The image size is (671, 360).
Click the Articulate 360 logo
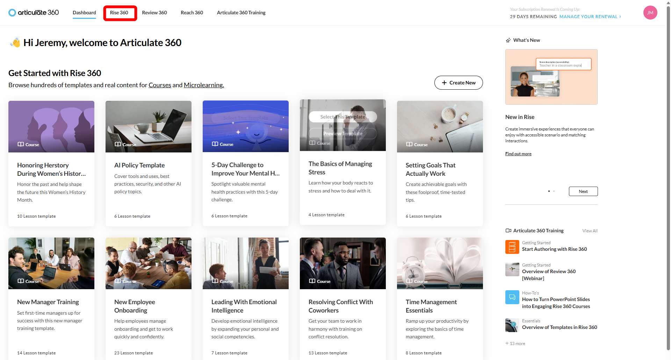click(x=34, y=13)
